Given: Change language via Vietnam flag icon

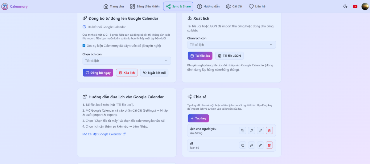Looking at the screenshot, I should click(355, 6).
